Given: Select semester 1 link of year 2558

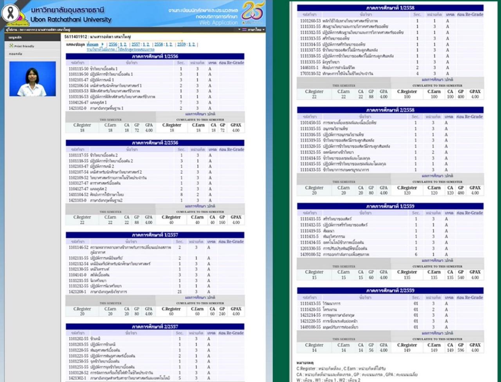Looking at the screenshot, I should tap(167, 45).
